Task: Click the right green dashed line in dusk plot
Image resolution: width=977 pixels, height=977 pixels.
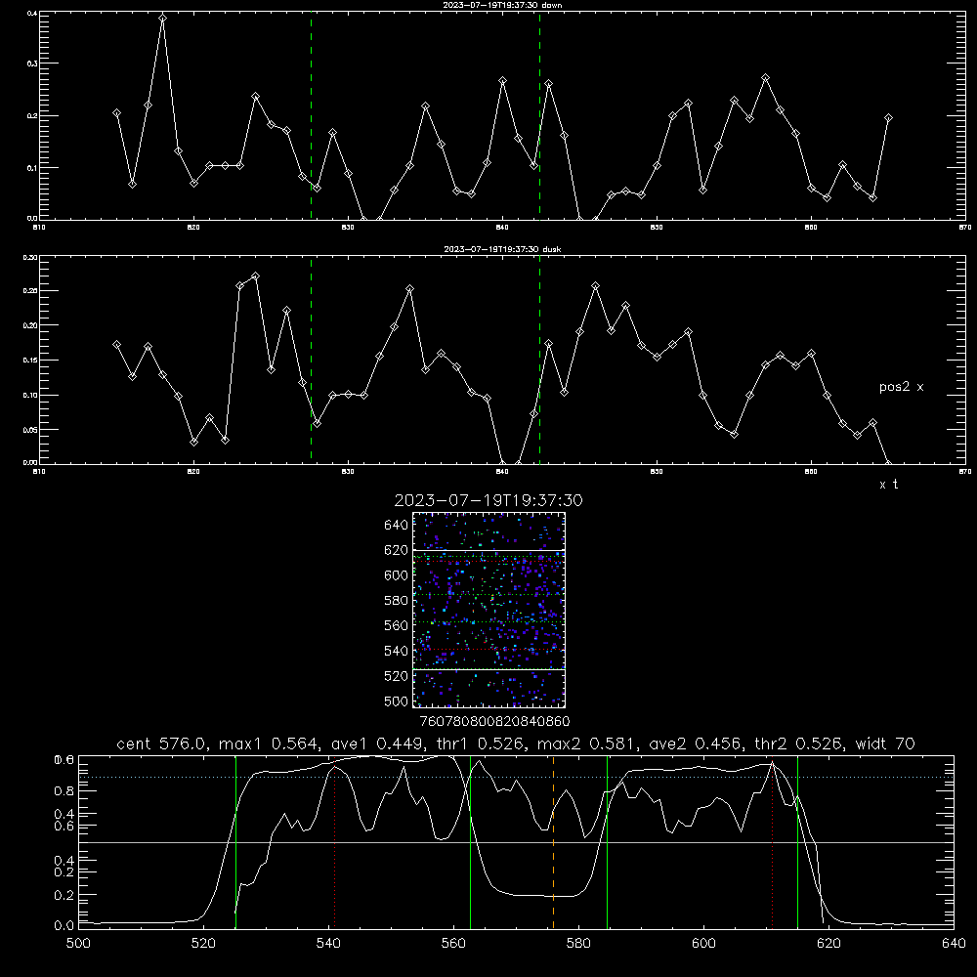Action: click(539, 360)
